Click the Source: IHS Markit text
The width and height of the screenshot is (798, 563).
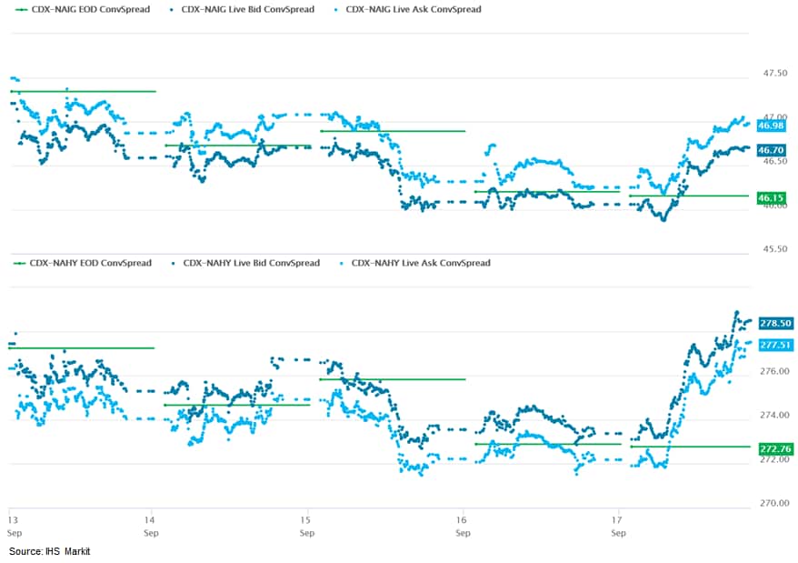click(51, 551)
